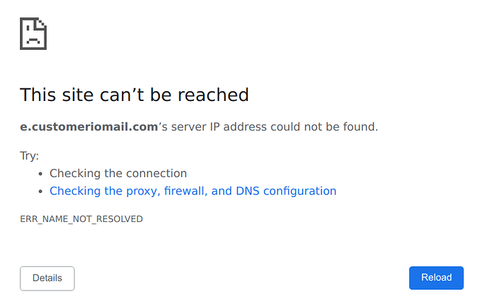
Task: Click the ERR_NAME_NOT_RESOLVED error code
Action: pyautogui.click(x=81, y=219)
